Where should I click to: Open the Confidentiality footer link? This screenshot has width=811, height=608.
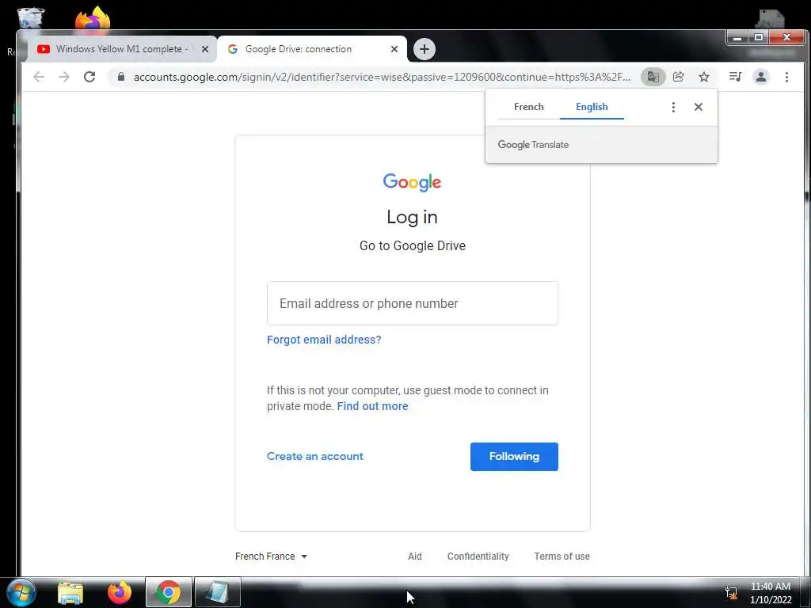point(478,557)
